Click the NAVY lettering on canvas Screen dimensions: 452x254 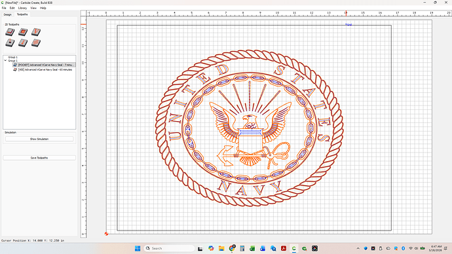(250, 188)
